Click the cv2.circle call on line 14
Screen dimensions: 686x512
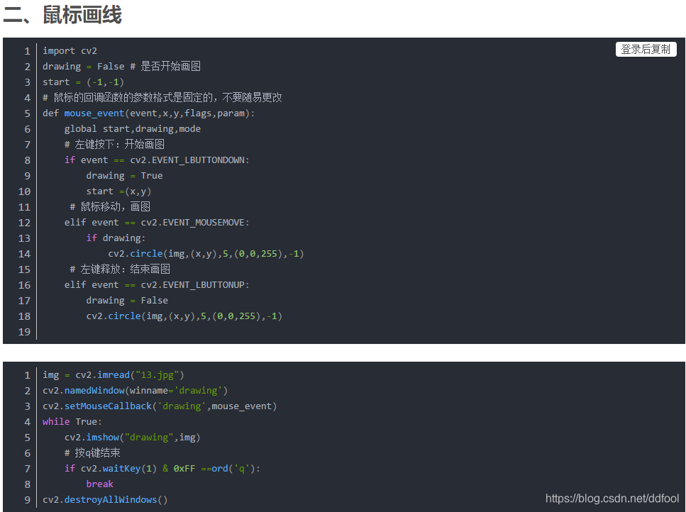point(206,254)
